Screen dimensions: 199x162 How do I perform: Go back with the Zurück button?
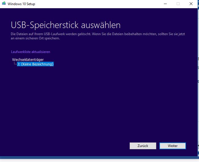tap(143, 146)
